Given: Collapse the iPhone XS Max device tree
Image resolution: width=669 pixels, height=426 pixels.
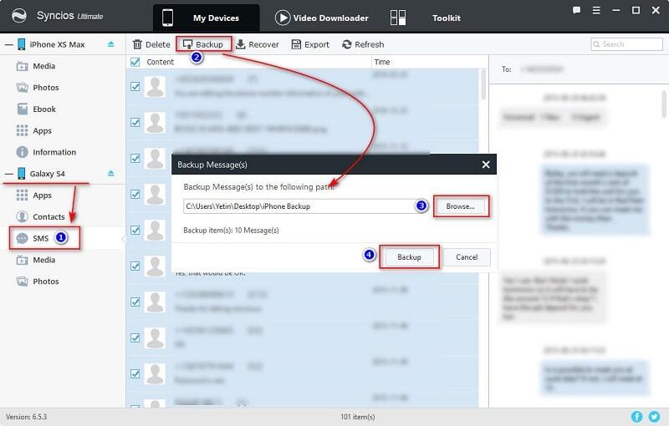Looking at the screenshot, I should [8, 43].
